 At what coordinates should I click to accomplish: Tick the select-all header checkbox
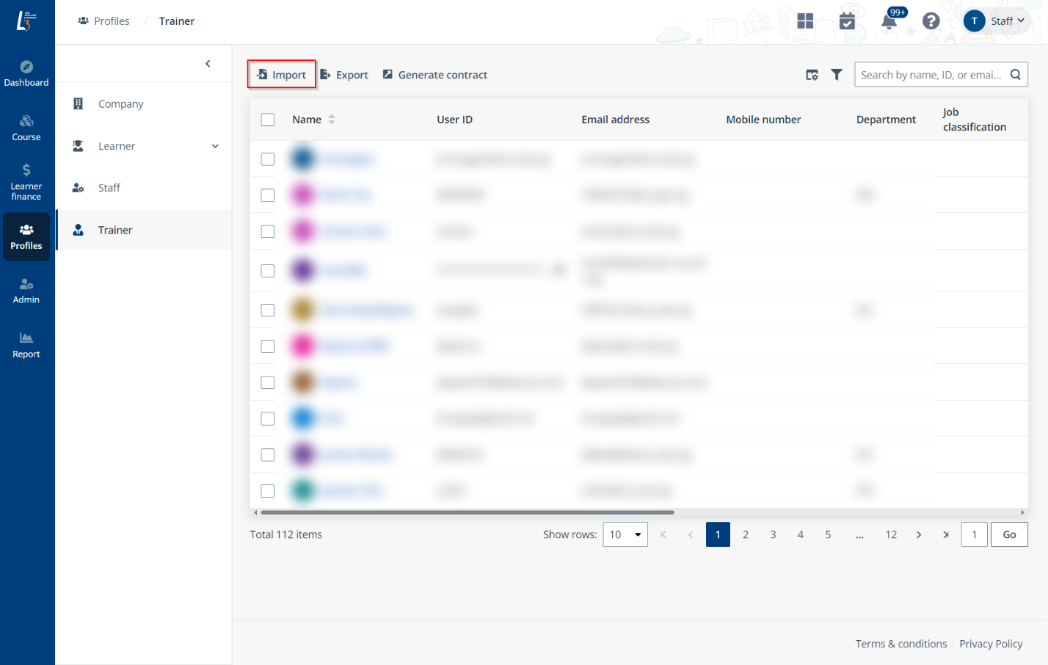point(268,120)
